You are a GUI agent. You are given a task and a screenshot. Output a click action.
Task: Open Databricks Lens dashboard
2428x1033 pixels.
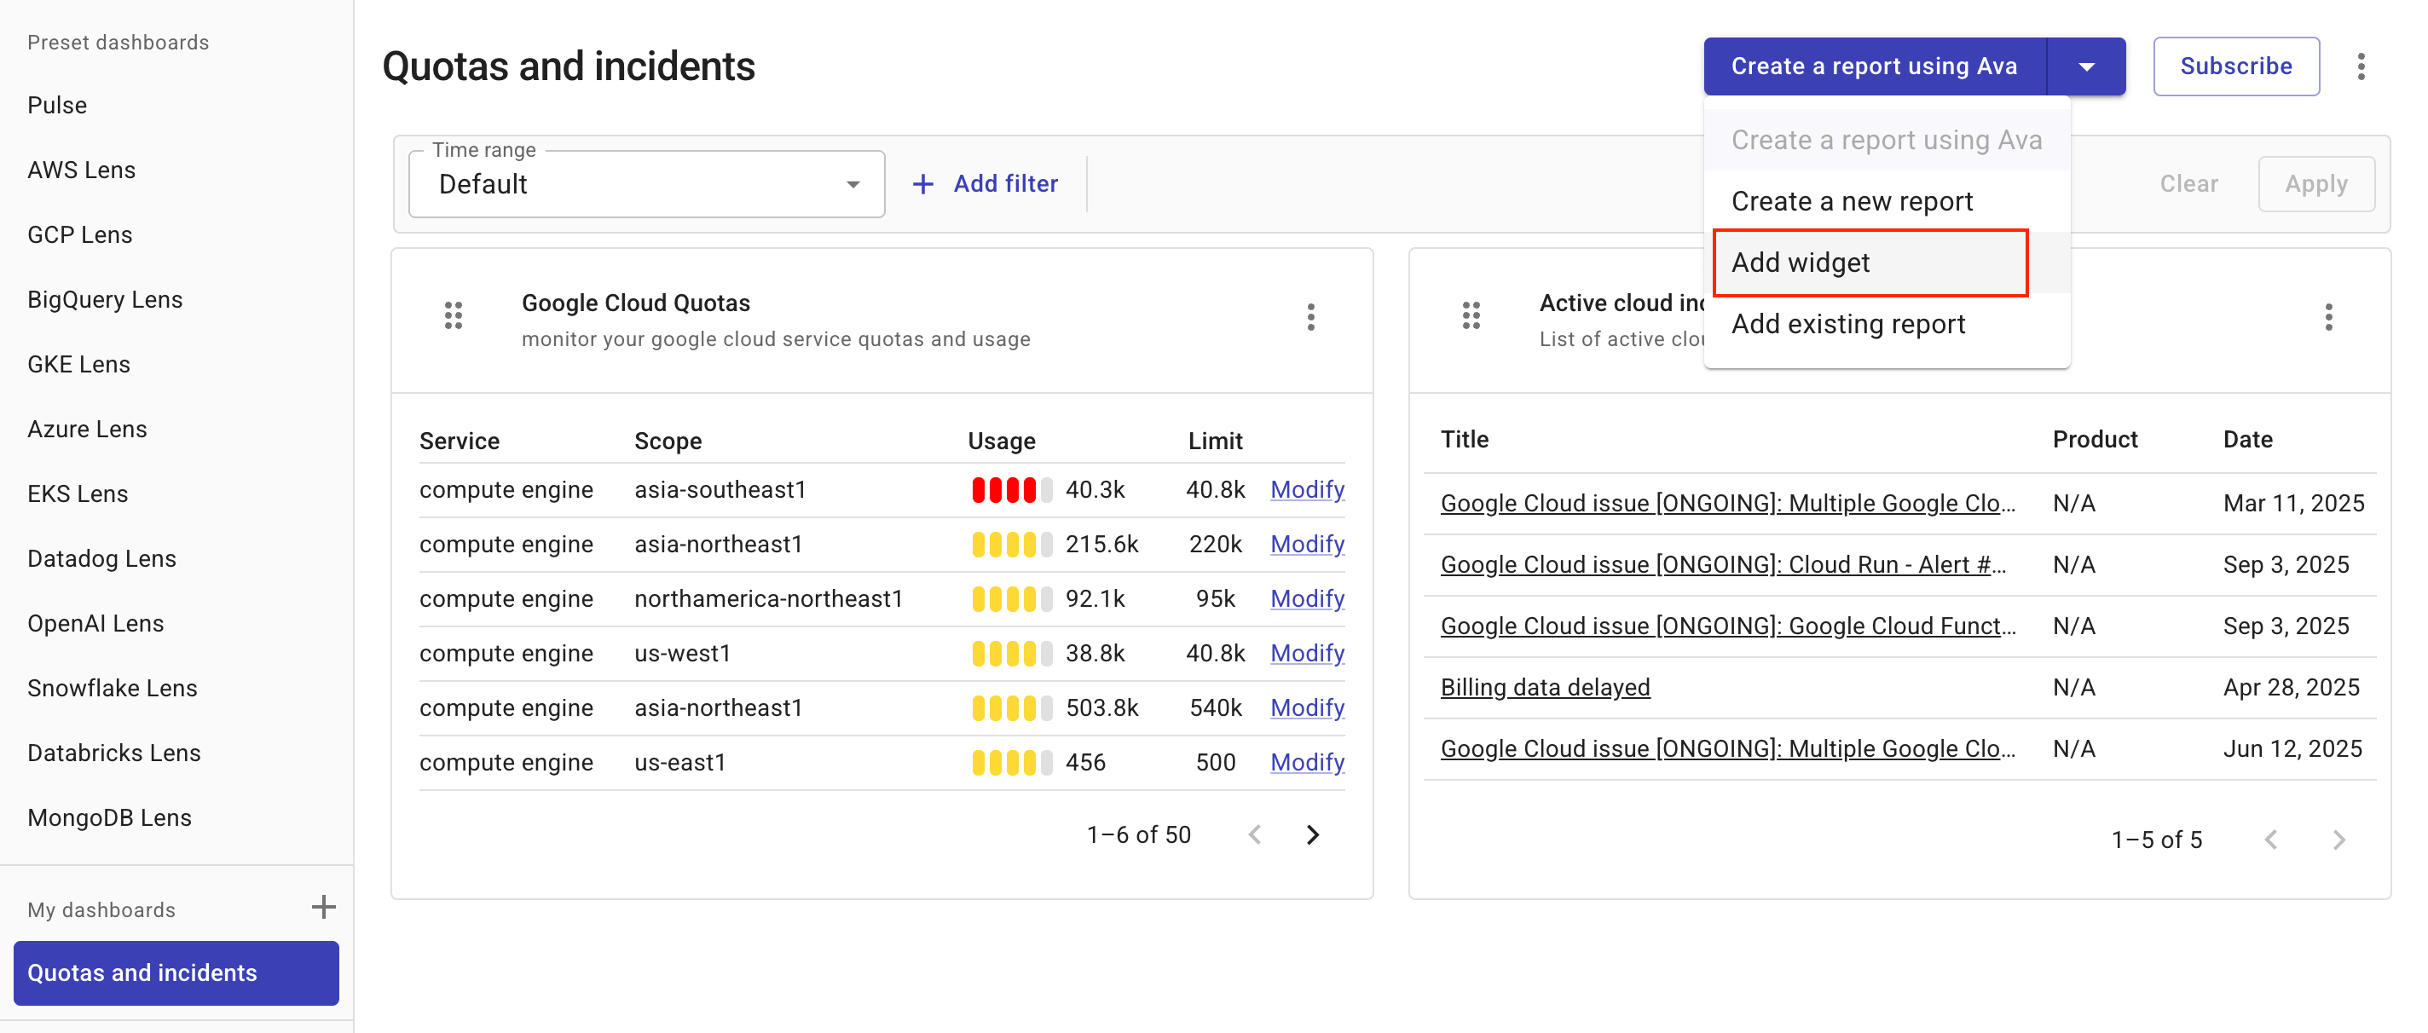click(114, 753)
